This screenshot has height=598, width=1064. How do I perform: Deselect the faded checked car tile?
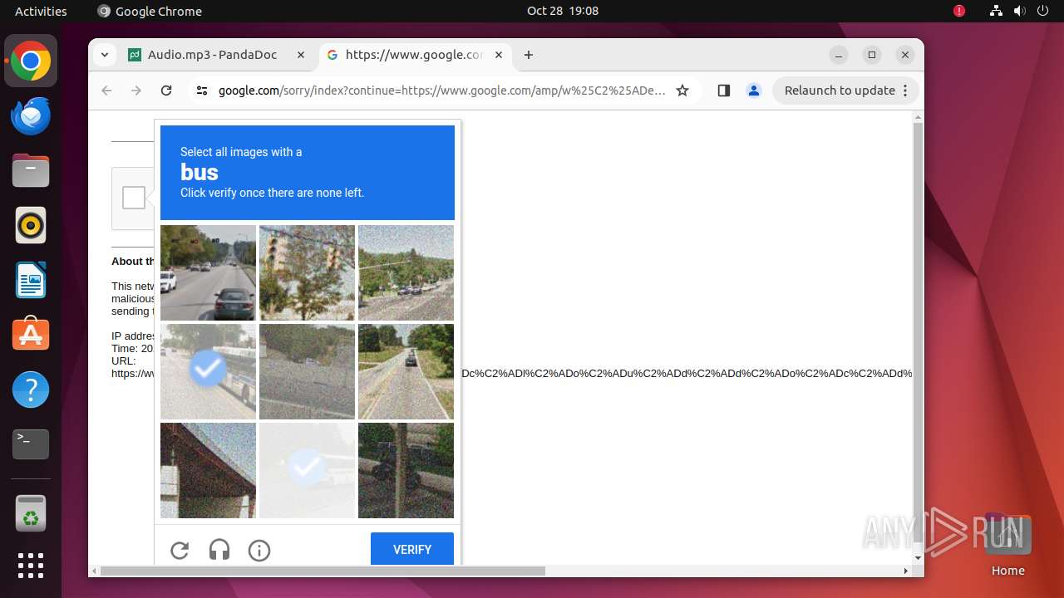[x=307, y=470]
